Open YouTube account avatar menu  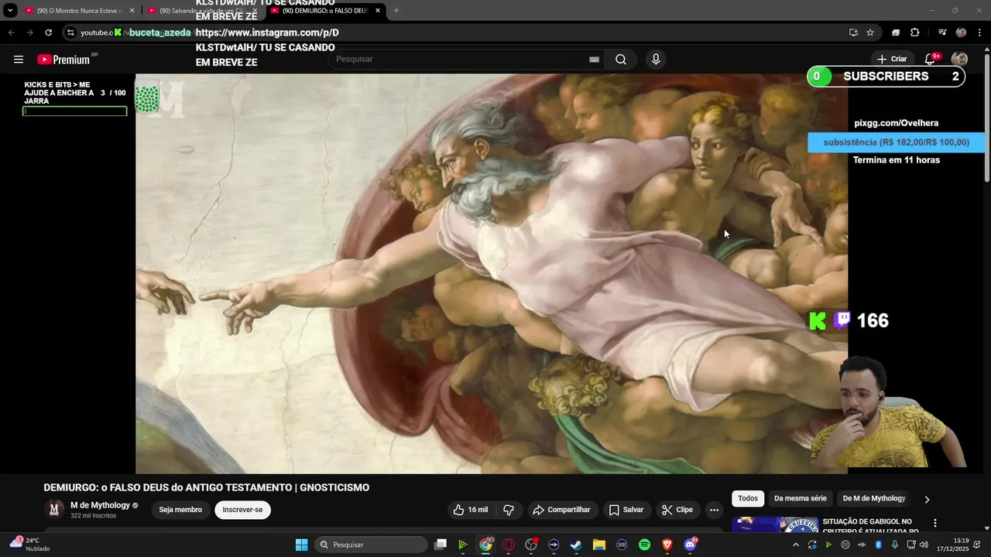coord(959,60)
